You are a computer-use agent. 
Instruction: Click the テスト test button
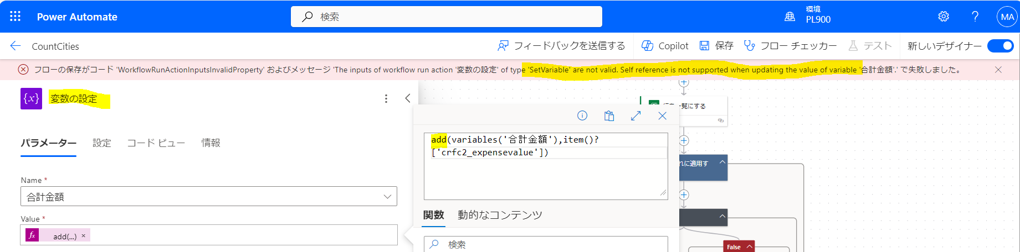pos(870,46)
